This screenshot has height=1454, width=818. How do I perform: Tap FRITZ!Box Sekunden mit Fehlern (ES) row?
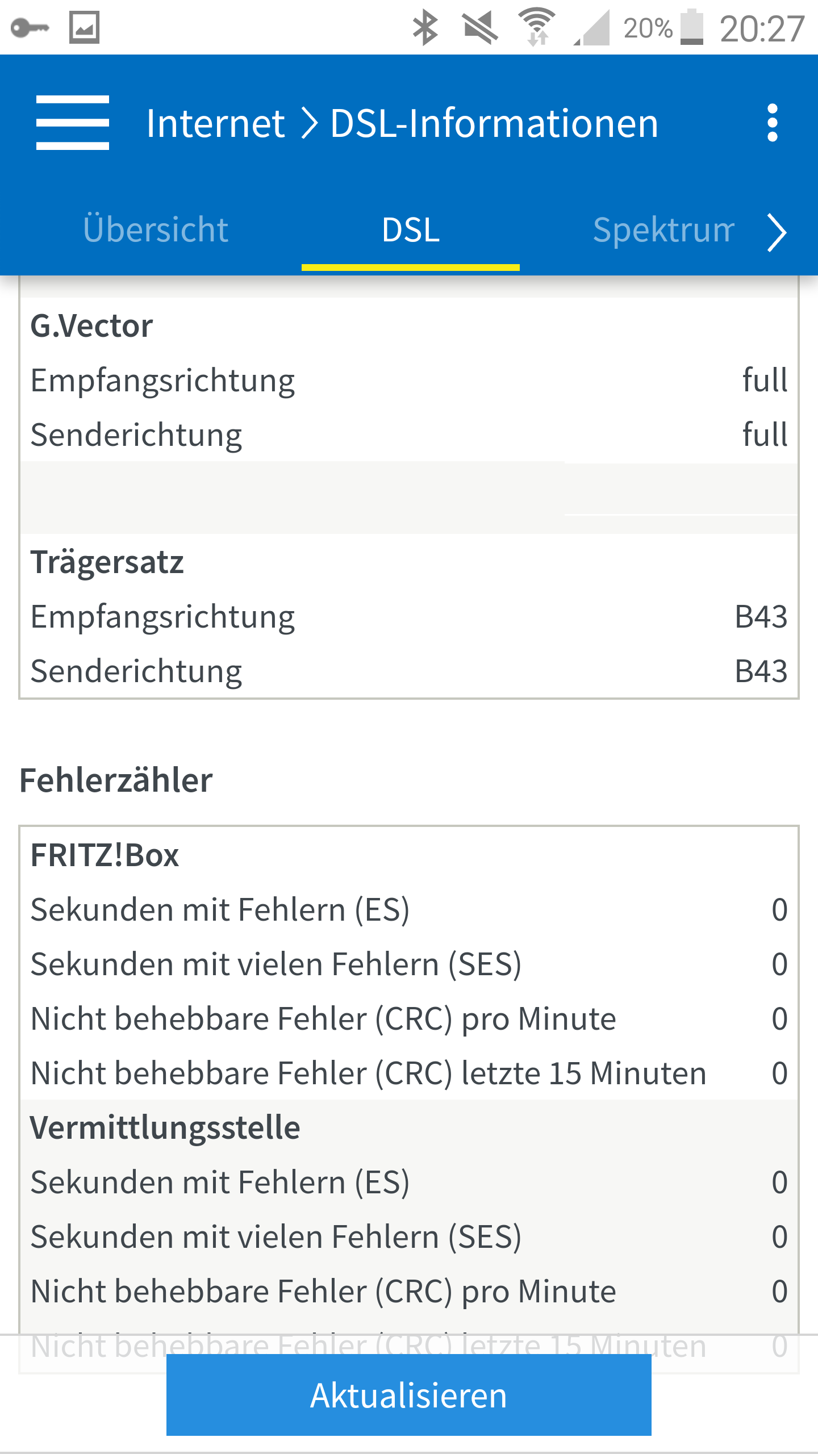pyautogui.click(x=409, y=909)
